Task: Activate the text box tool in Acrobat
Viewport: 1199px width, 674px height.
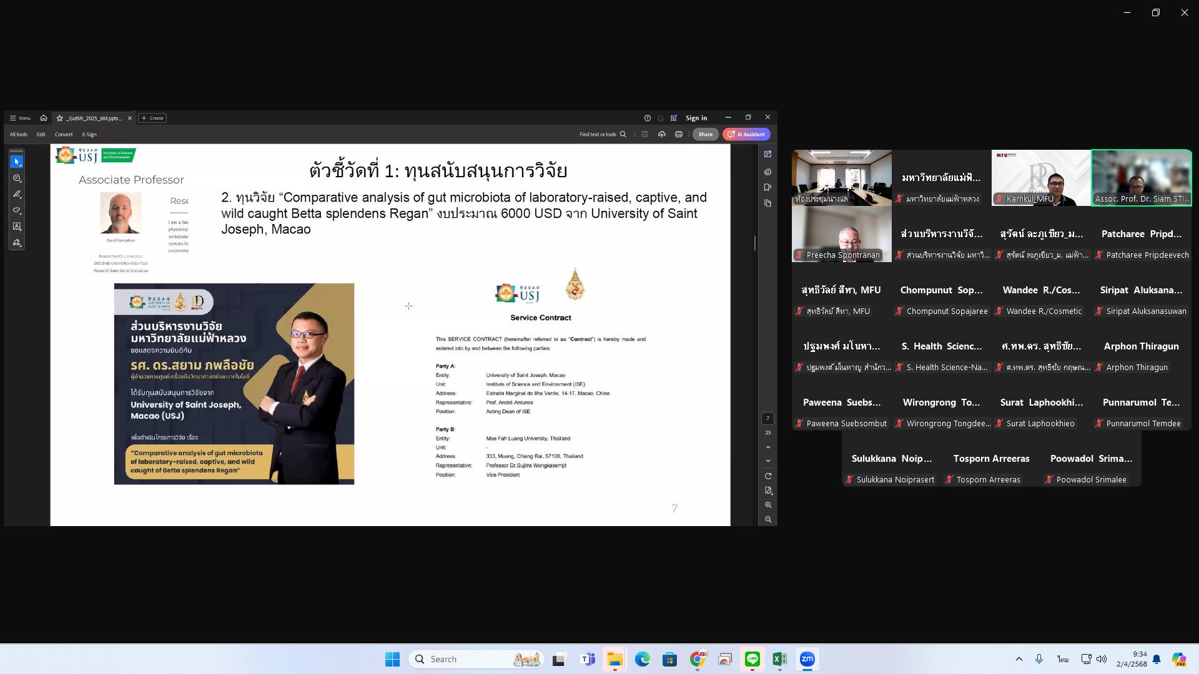Action: 17,227
